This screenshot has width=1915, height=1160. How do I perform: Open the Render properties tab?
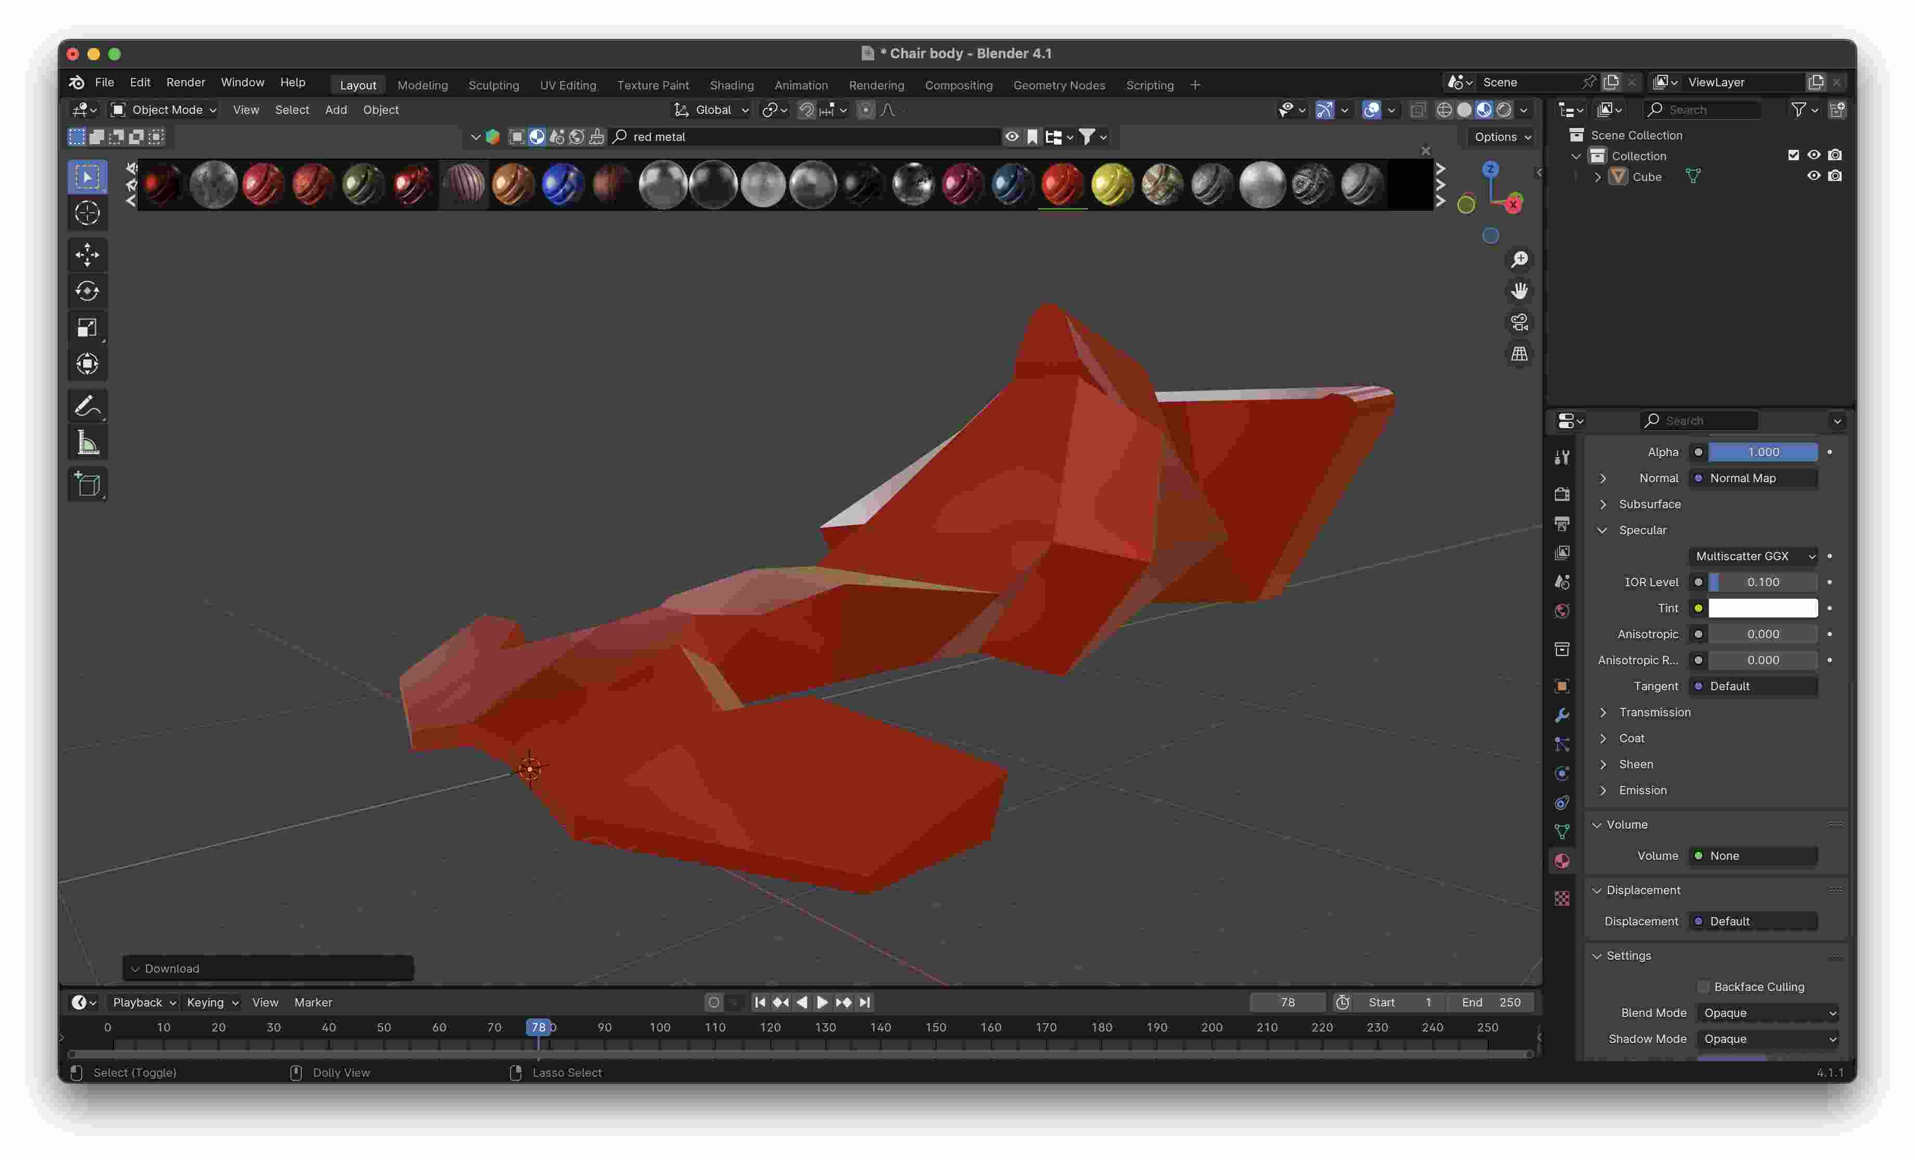1561,494
